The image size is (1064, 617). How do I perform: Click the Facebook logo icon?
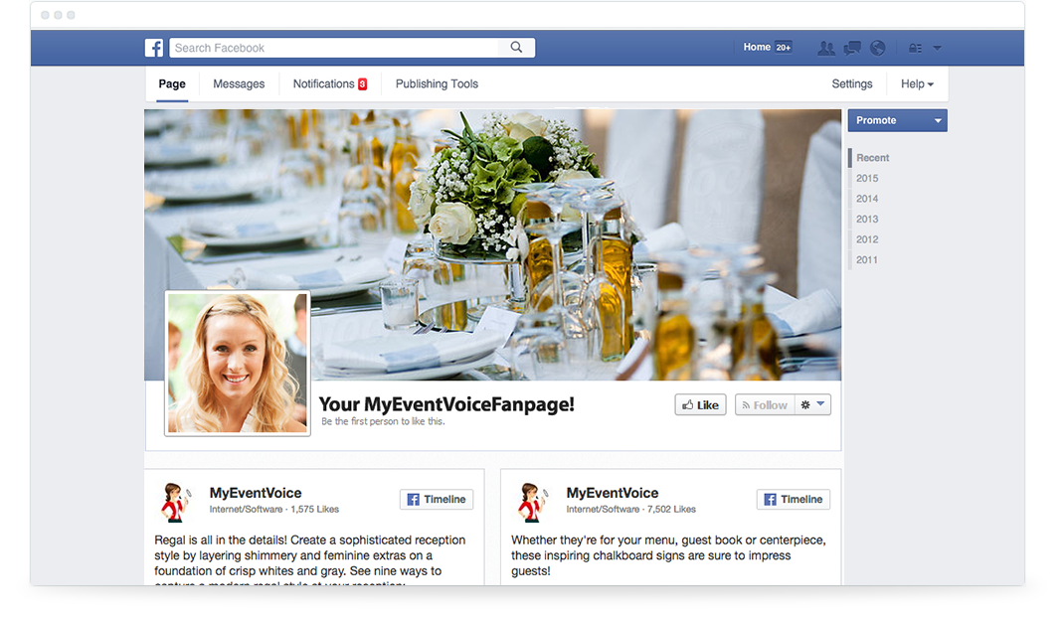[x=154, y=48]
